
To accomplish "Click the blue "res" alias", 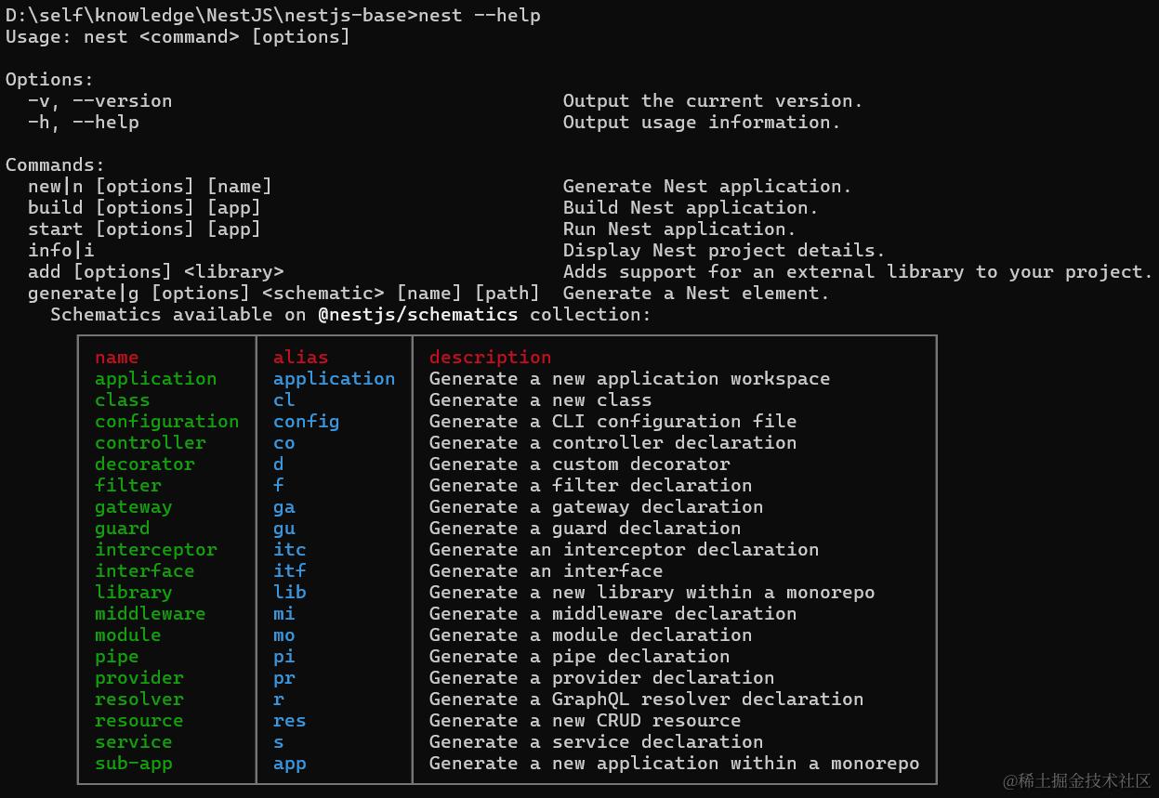I will pos(289,720).
